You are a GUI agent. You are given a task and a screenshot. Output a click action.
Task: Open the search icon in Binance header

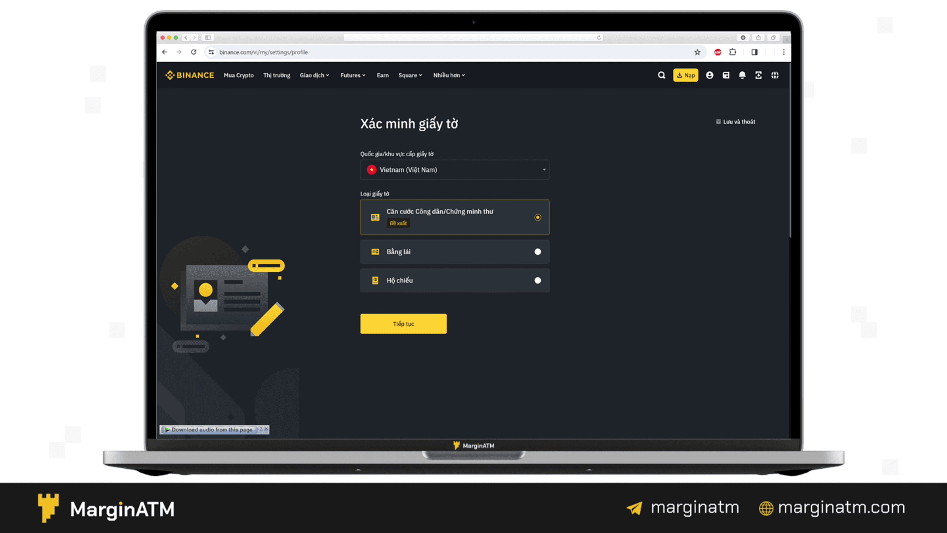[661, 75]
